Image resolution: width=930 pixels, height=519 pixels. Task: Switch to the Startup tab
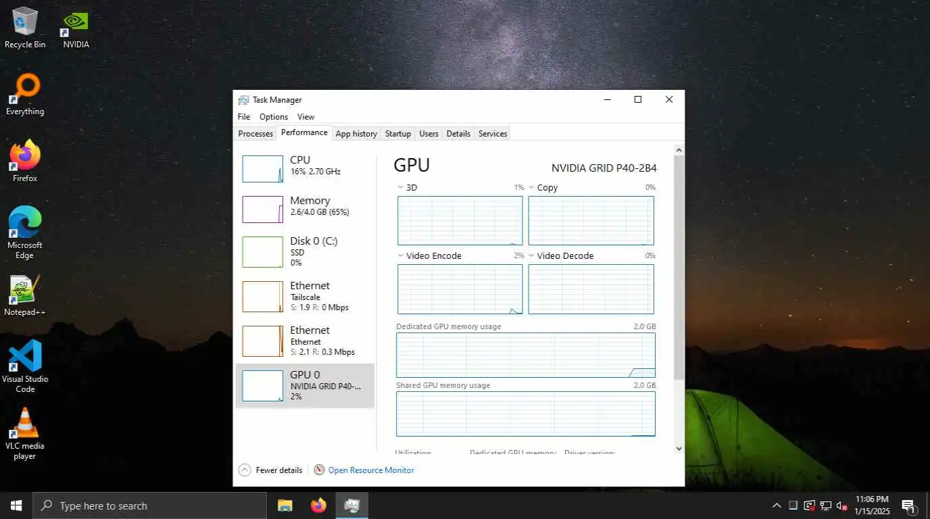coord(398,134)
